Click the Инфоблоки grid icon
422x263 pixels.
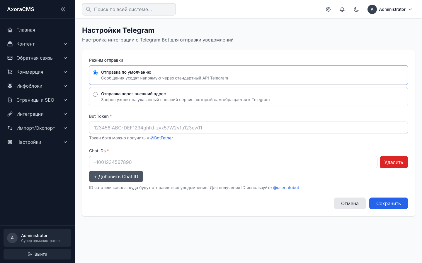[x=10, y=86]
